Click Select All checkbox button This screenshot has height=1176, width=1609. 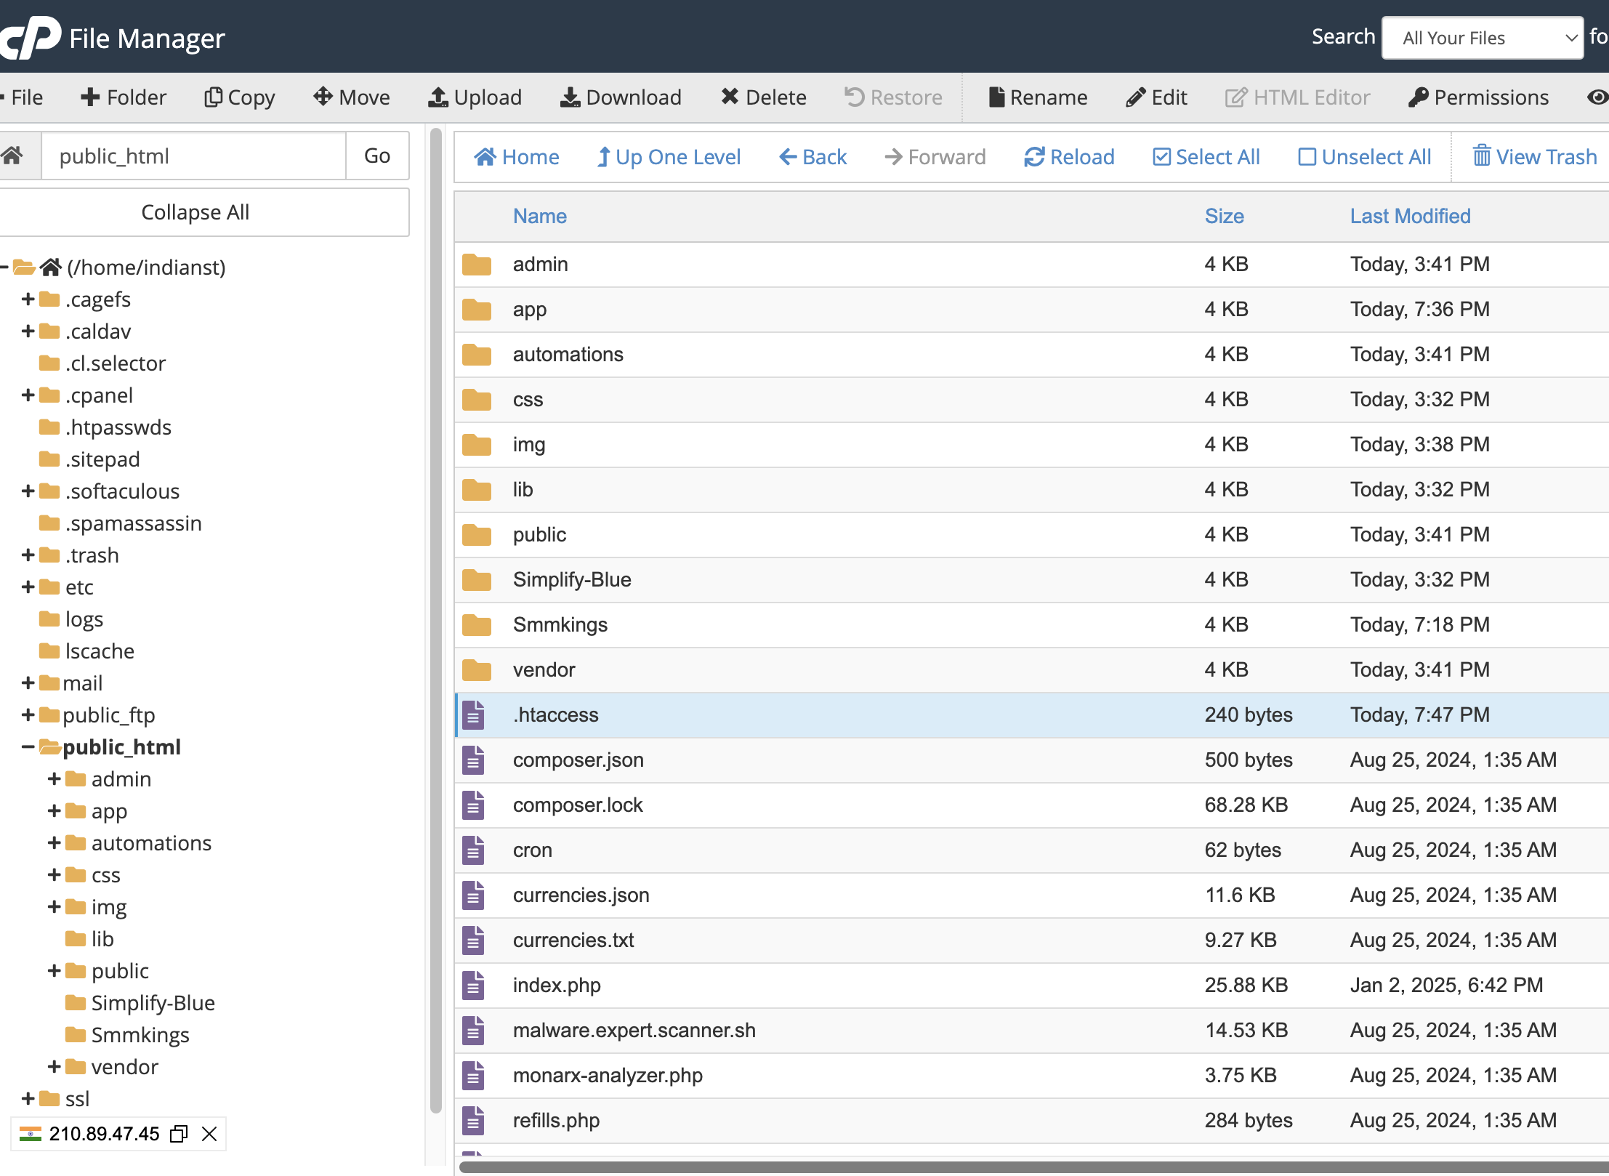coord(1206,157)
